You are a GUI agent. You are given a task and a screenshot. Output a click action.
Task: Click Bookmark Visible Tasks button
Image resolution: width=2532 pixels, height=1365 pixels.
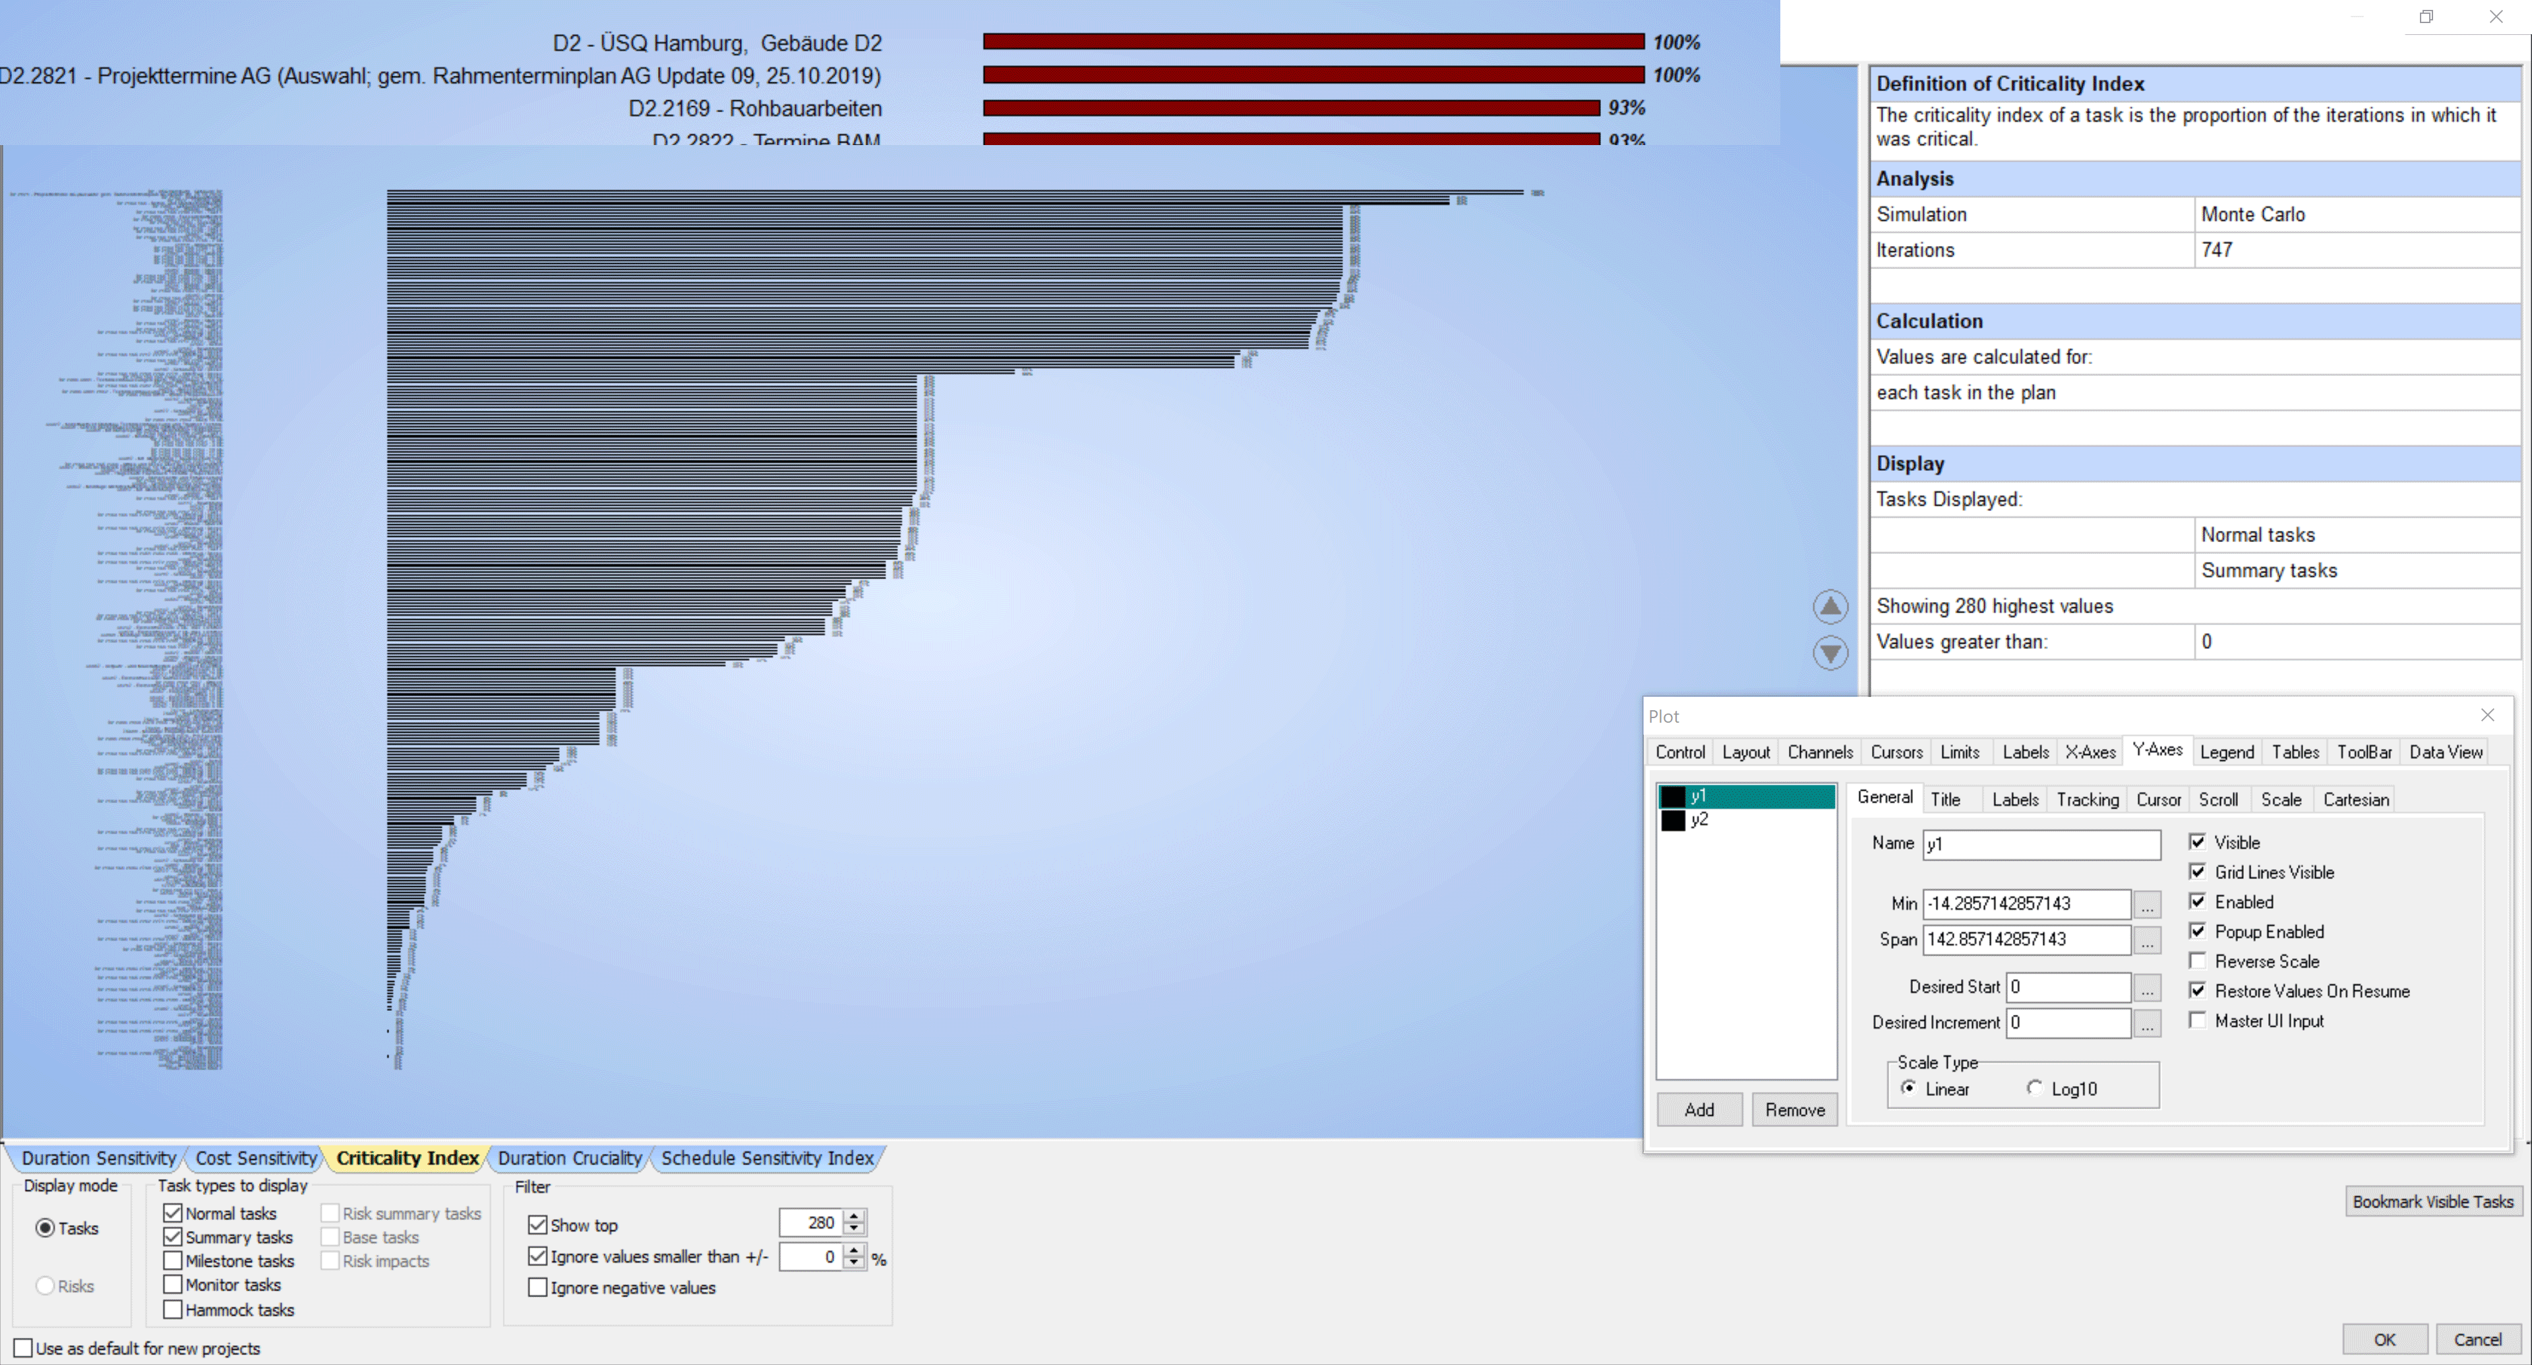(x=2432, y=1201)
